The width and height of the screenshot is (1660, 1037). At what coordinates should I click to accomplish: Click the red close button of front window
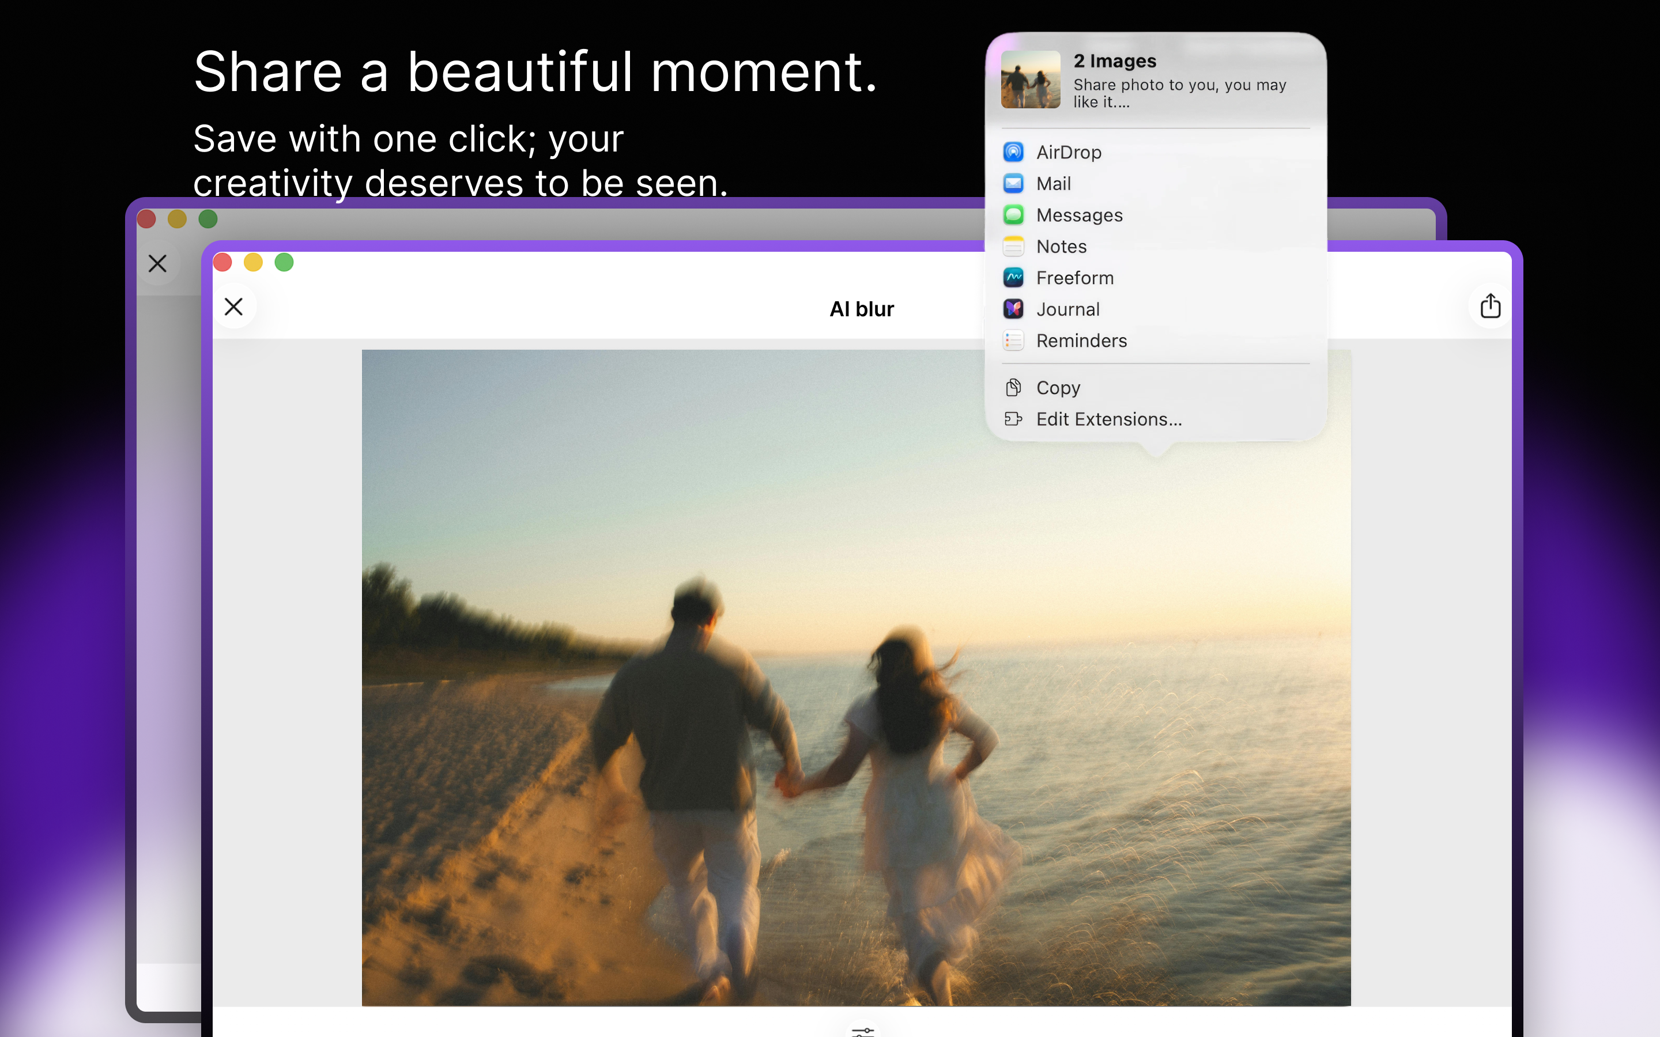tap(223, 262)
